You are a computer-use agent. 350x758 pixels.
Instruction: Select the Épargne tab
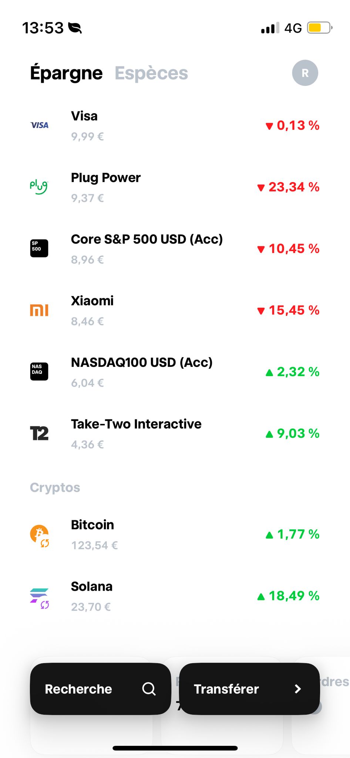tap(66, 73)
